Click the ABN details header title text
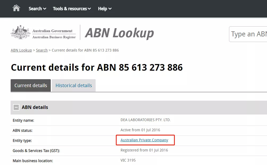Image resolution: width=267 pixels, height=165 pixels. pos(35,107)
